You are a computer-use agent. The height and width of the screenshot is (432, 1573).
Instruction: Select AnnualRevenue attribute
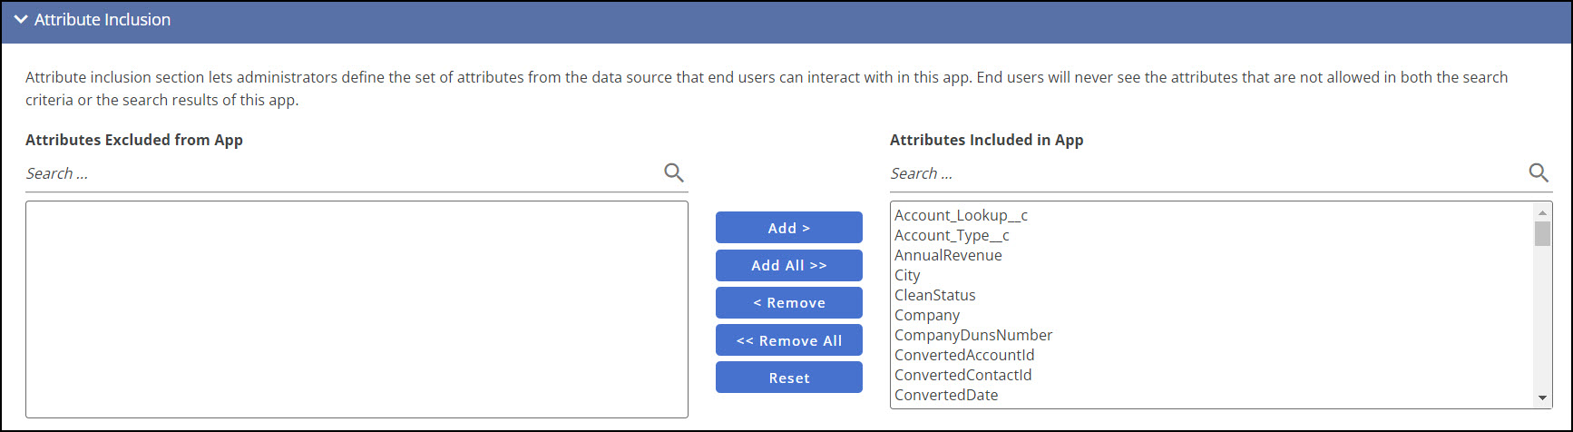pos(948,255)
